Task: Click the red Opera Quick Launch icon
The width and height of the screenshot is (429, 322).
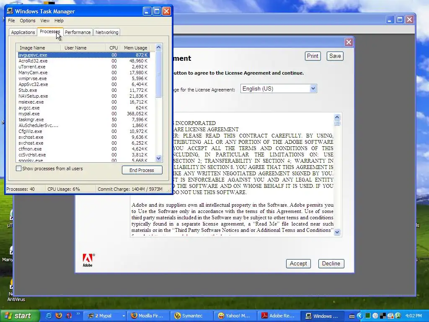Action: 69,316
